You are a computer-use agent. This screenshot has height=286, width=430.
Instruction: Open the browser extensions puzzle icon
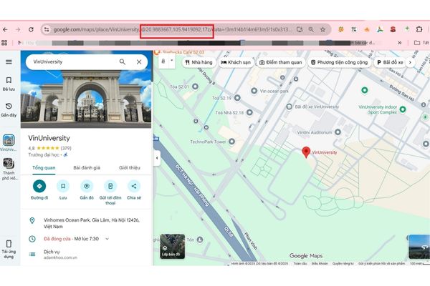[x=419, y=29]
